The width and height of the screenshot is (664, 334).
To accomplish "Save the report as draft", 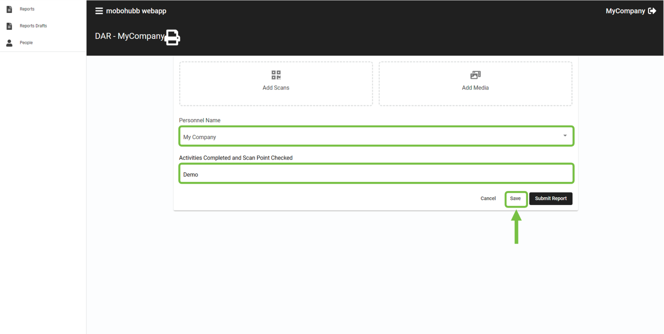I will coord(515,198).
